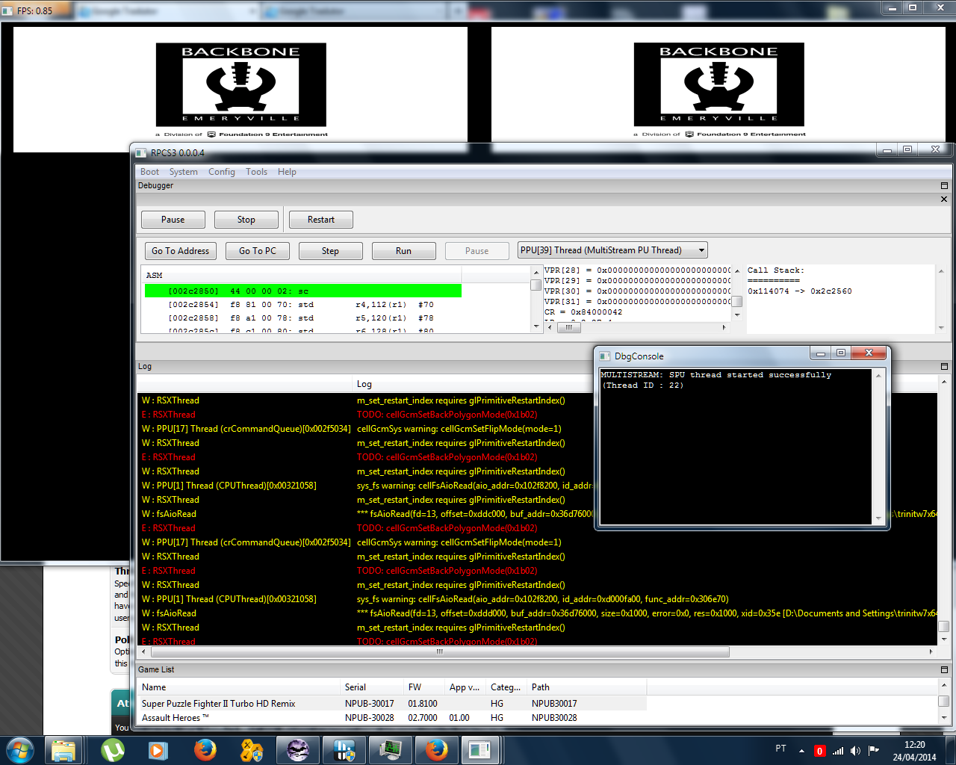Viewport: 956px width, 765px height.
Task: Show hidden system tray icons
Action: point(801,750)
